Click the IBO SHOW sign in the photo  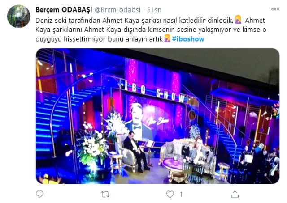(155, 93)
